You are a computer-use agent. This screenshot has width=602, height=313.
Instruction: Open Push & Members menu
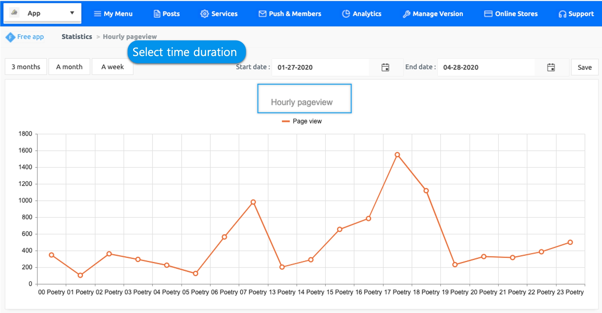click(290, 14)
